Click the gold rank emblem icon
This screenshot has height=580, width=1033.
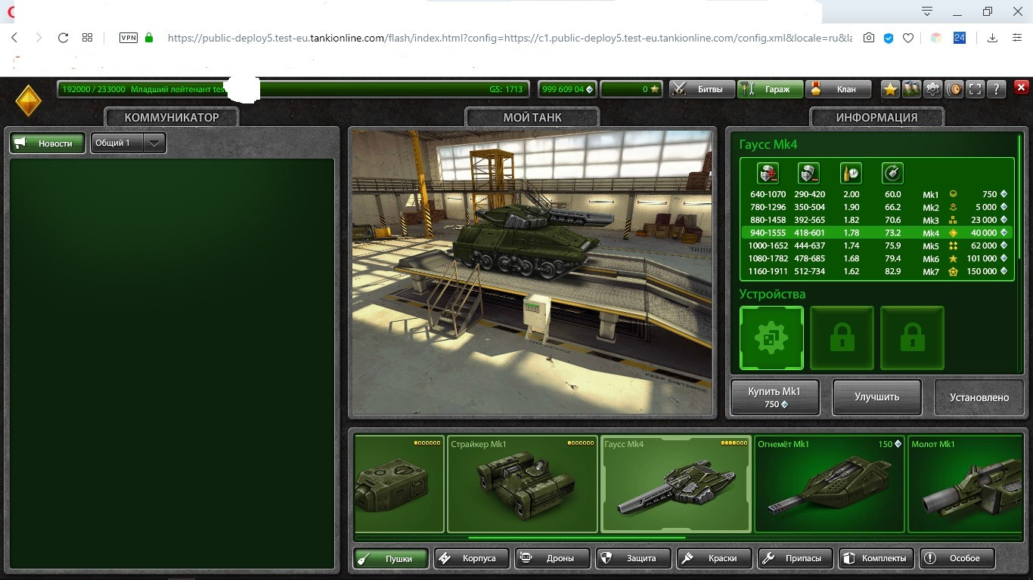[29, 100]
